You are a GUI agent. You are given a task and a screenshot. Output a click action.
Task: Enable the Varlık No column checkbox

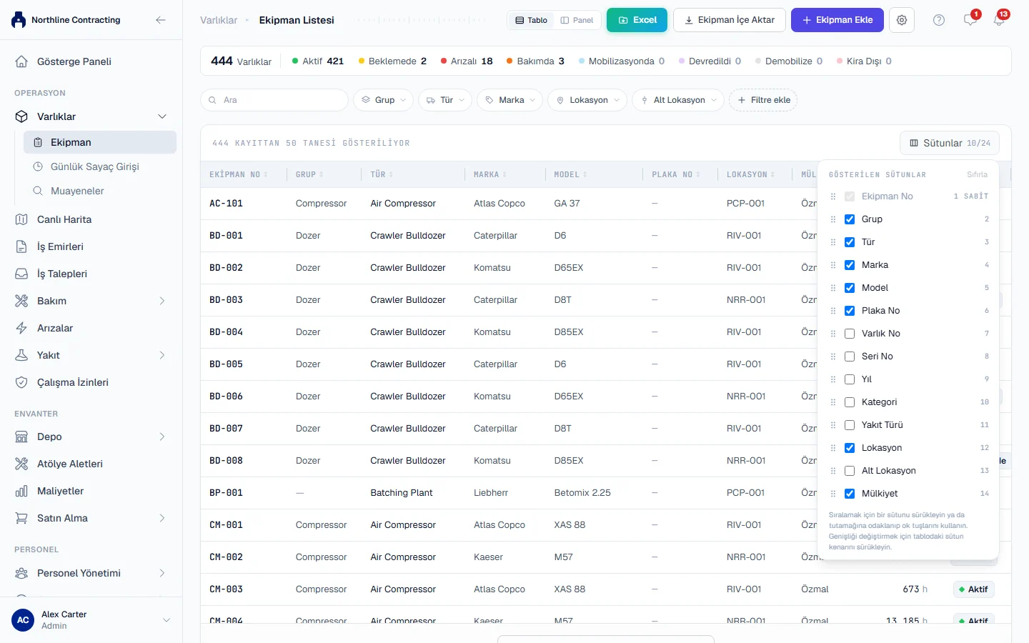850,334
